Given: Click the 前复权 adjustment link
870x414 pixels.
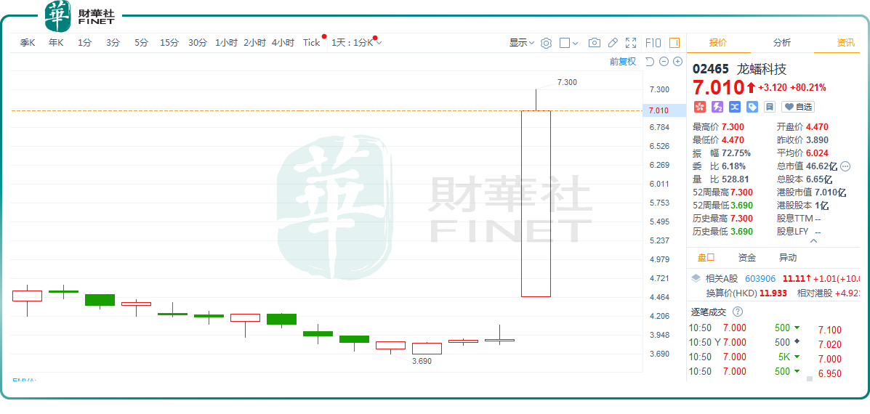Looking at the screenshot, I should coord(623,62).
